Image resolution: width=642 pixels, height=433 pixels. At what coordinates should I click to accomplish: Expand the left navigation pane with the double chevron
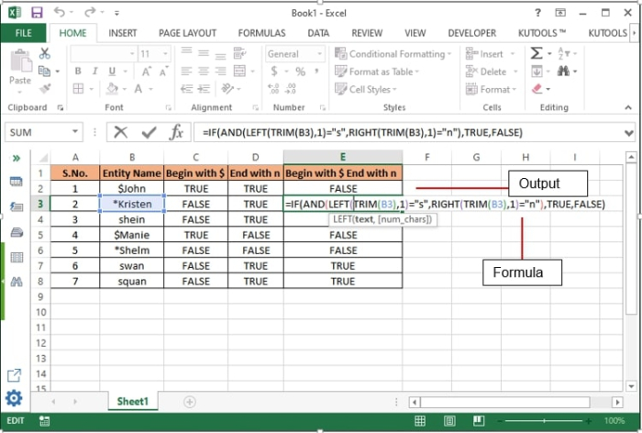coord(16,158)
